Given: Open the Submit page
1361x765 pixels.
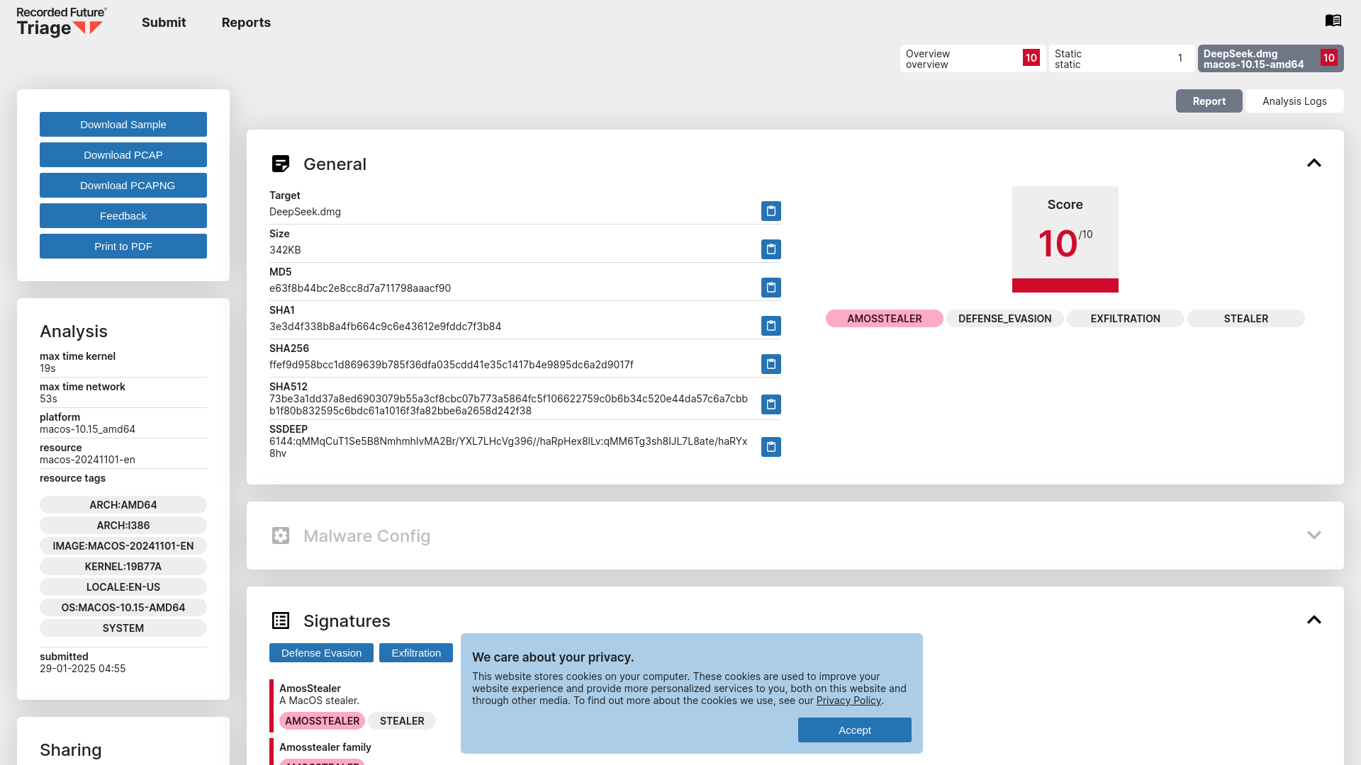Looking at the screenshot, I should (x=164, y=22).
